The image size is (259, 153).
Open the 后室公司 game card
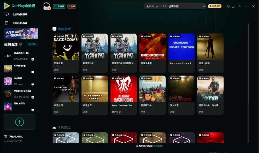66,95
